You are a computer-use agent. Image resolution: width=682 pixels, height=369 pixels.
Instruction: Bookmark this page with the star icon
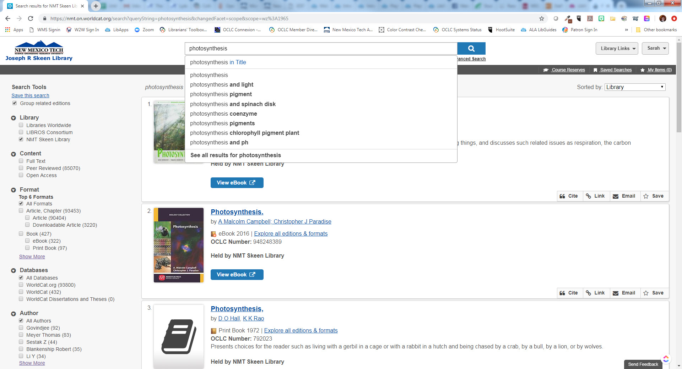coord(541,18)
